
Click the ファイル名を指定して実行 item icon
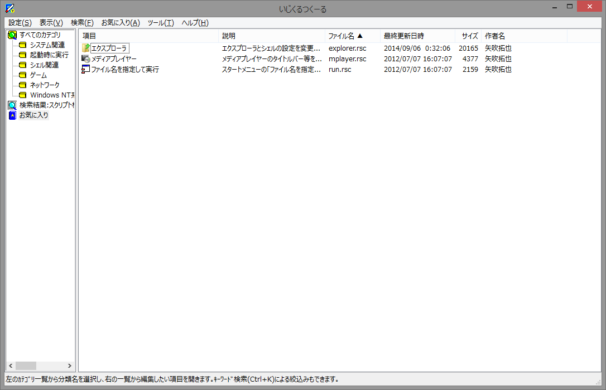click(x=86, y=70)
